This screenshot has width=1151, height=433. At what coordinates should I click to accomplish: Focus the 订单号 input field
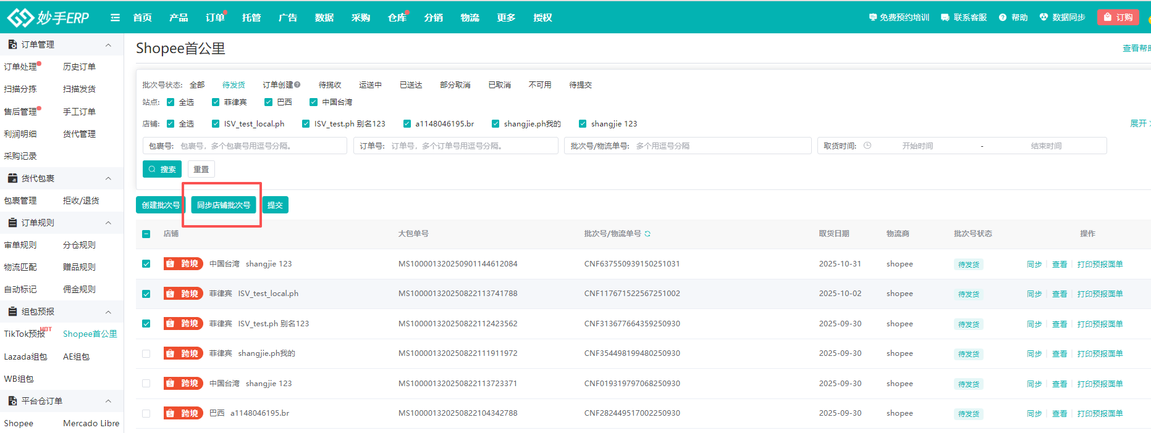coord(456,146)
